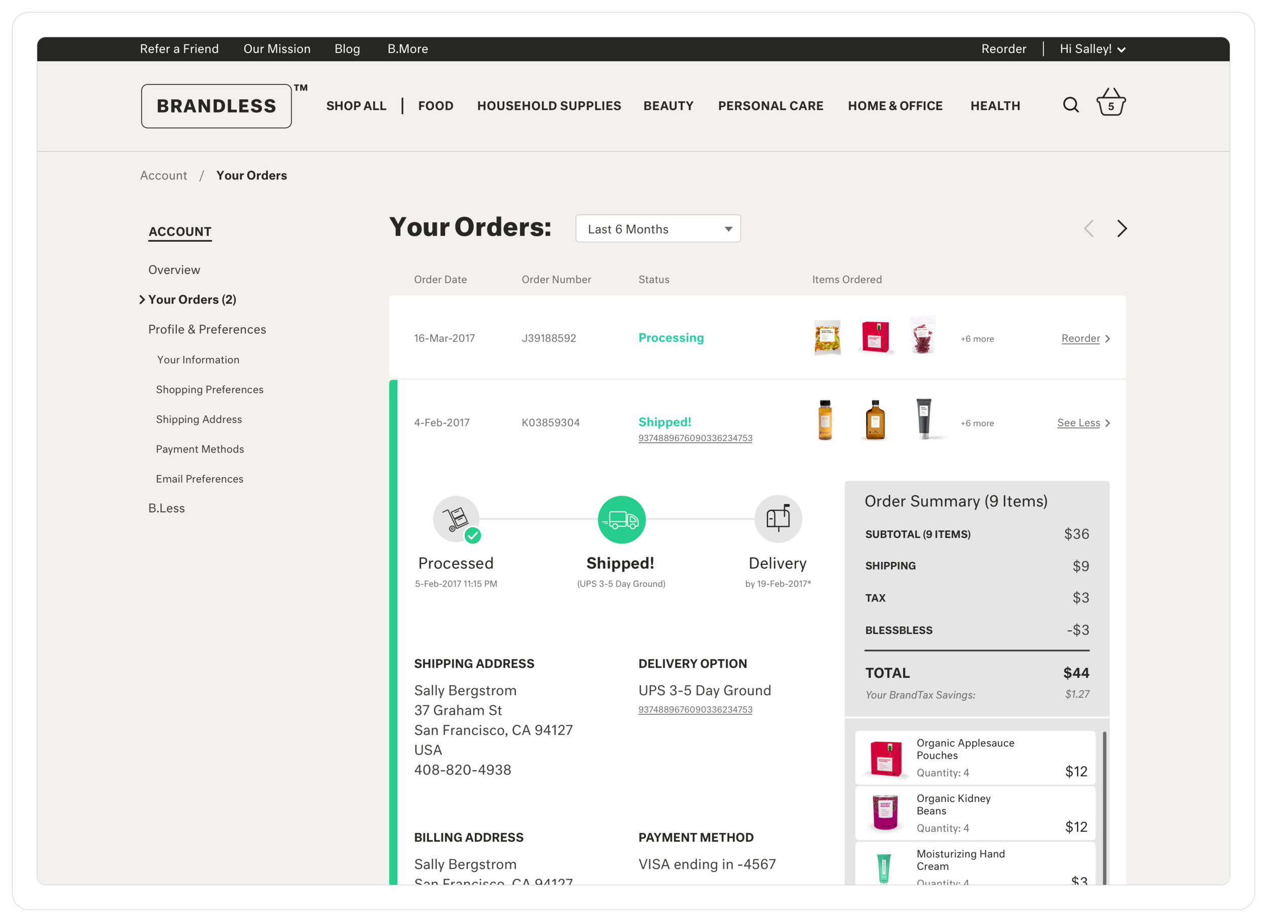1267x922 pixels.
Task: Open the BEAUTY category
Action: (668, 105)
